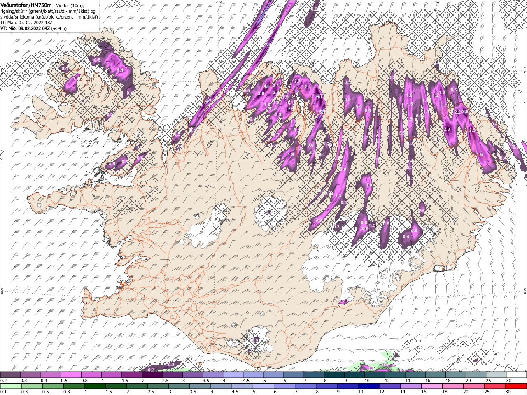Click the white 30 legend swatch
The width and height of the screenshot is (527, 395).
[516, 375]
